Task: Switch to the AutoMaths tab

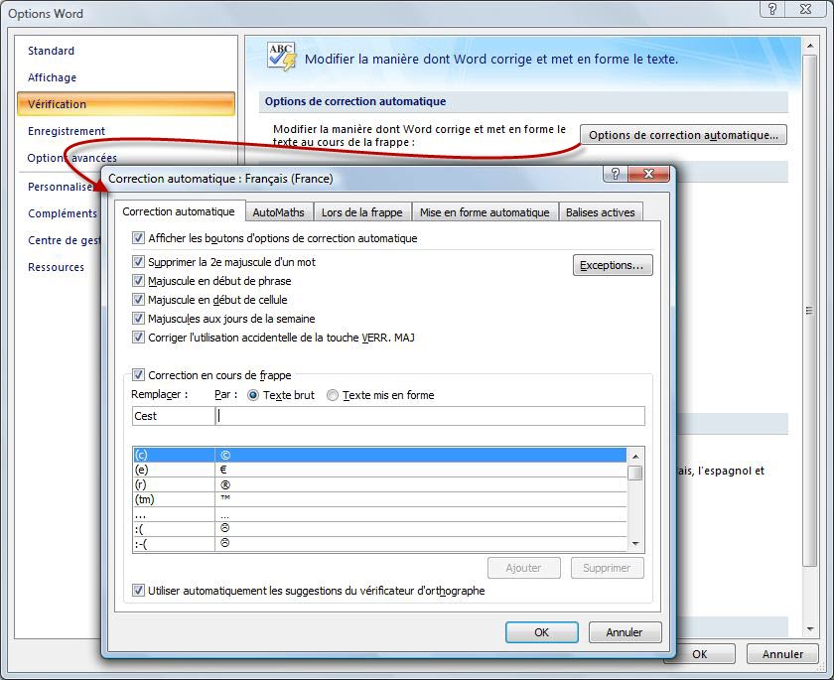Action: pos(278,212)
